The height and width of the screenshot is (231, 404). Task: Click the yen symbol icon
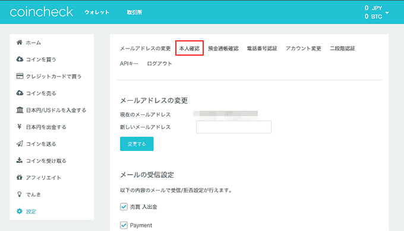[x=20, y=126]
